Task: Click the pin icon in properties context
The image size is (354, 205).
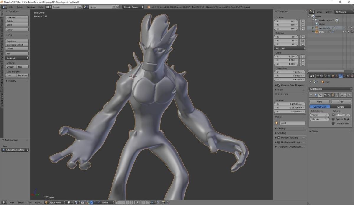Action: tap(310, 82)
